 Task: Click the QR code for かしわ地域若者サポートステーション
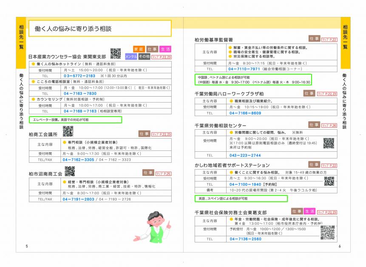click(x=329, y=181)
